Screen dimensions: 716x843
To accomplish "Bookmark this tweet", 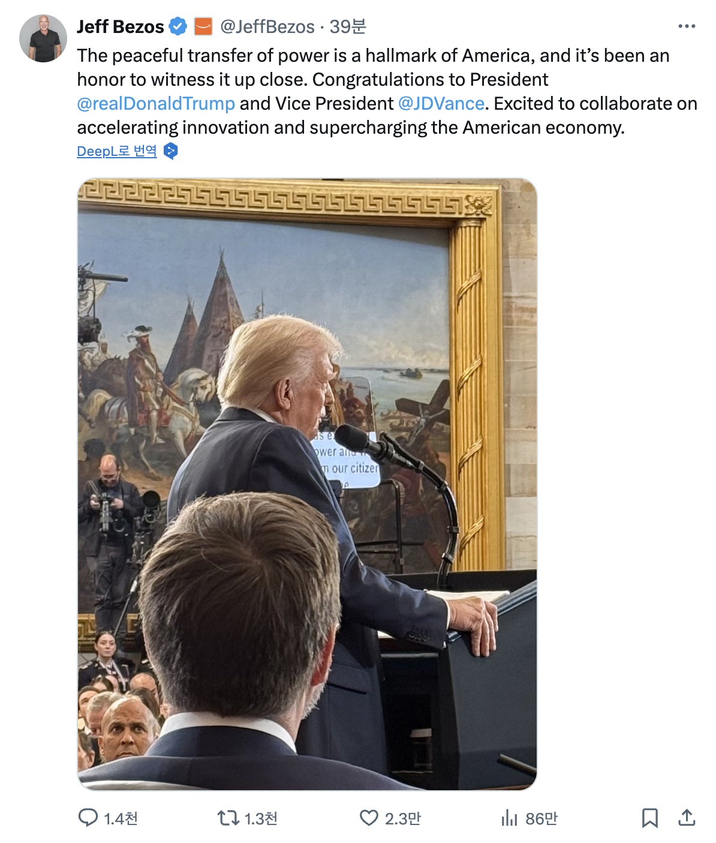I will (x=649, y=818).
